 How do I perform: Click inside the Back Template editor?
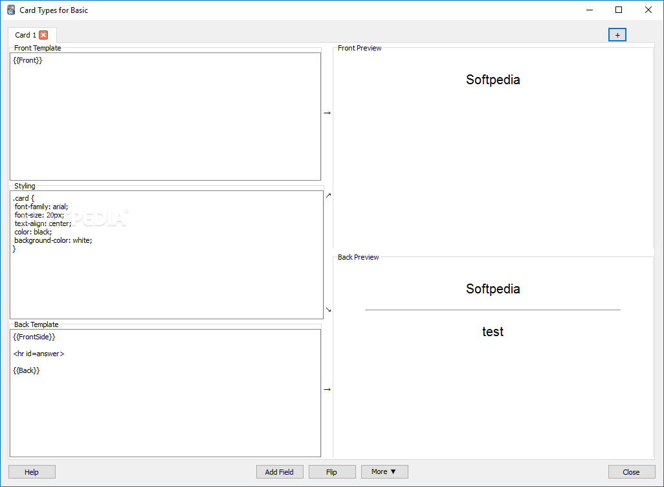coord(165,393)
